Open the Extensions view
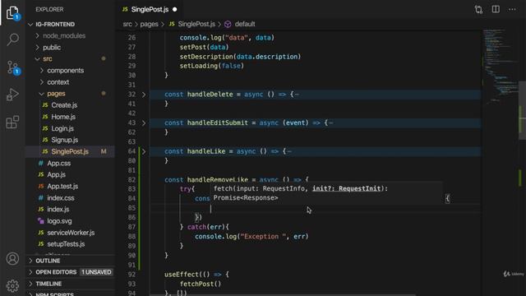 tap(13, 123)
